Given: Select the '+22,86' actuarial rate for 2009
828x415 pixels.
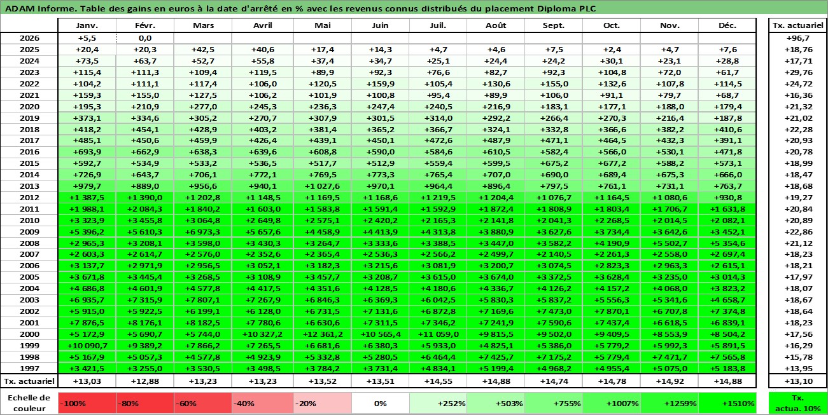Looking at the screenshot, I should [798, 232].
